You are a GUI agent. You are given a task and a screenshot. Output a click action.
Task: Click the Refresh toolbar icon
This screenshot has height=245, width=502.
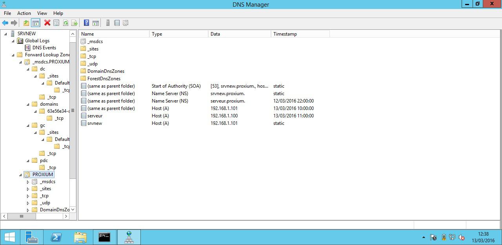[65, 23]
